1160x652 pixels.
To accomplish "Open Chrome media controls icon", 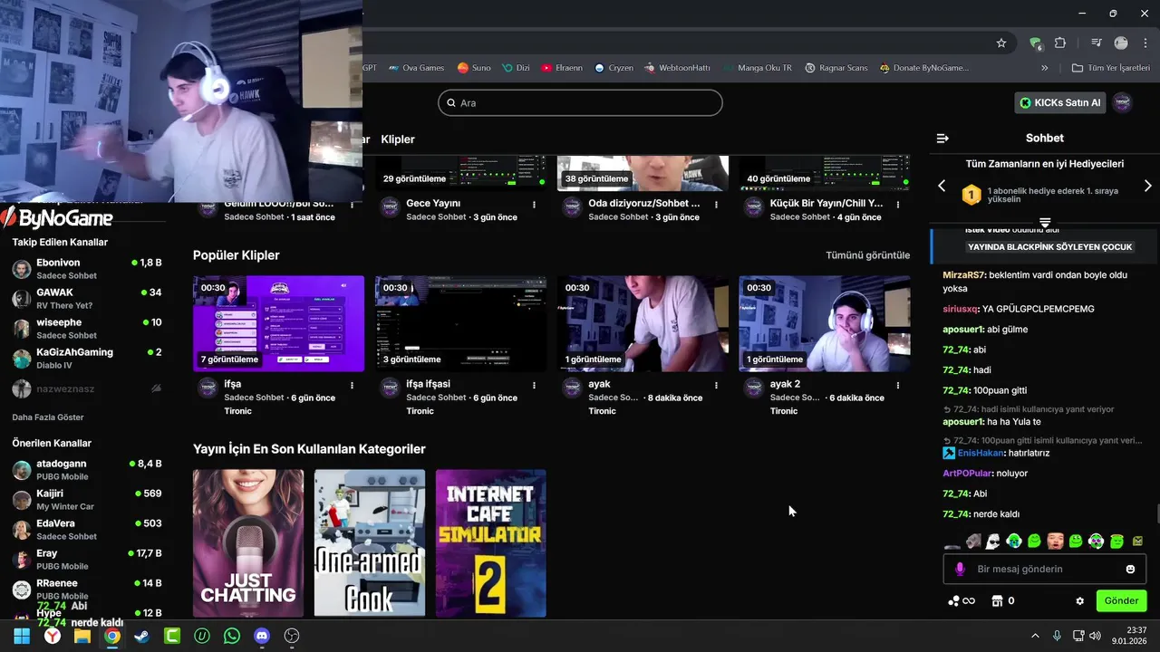I will tap(1097, 43).
